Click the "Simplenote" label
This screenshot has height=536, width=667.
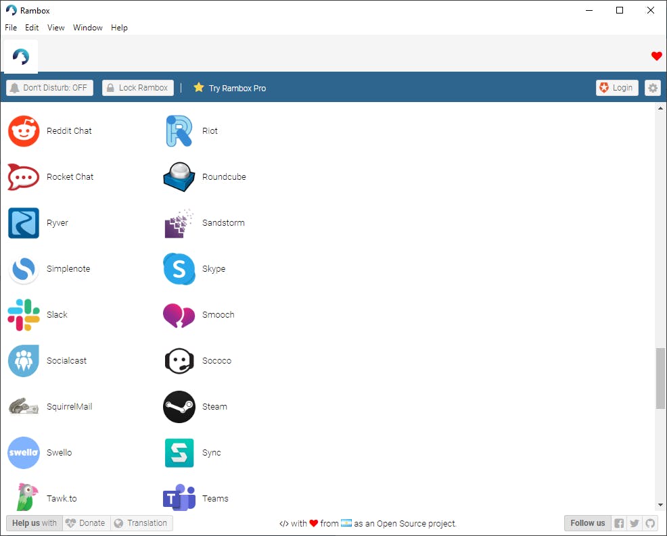68,269
